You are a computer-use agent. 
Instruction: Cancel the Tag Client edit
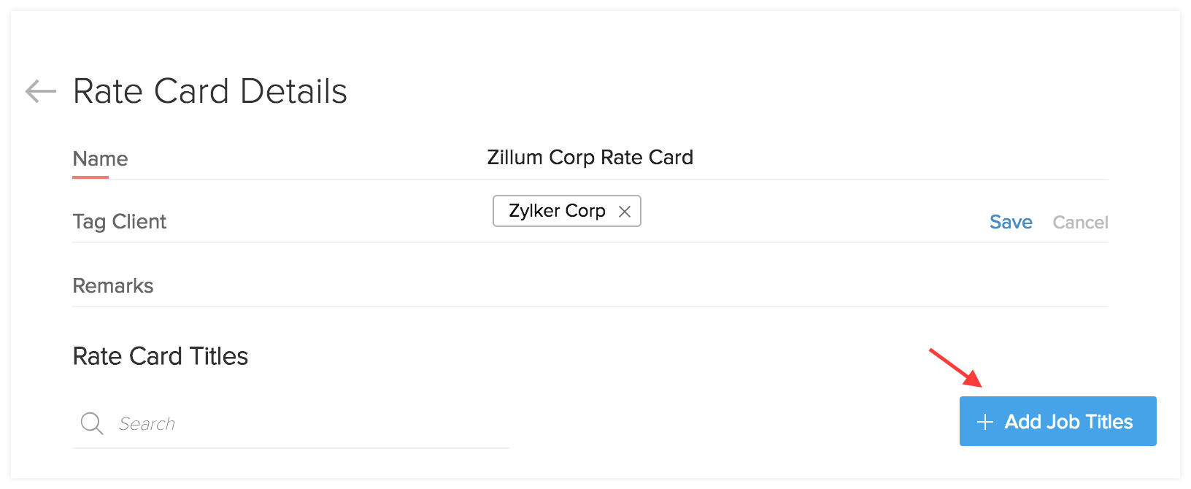tap(1080, 222)
